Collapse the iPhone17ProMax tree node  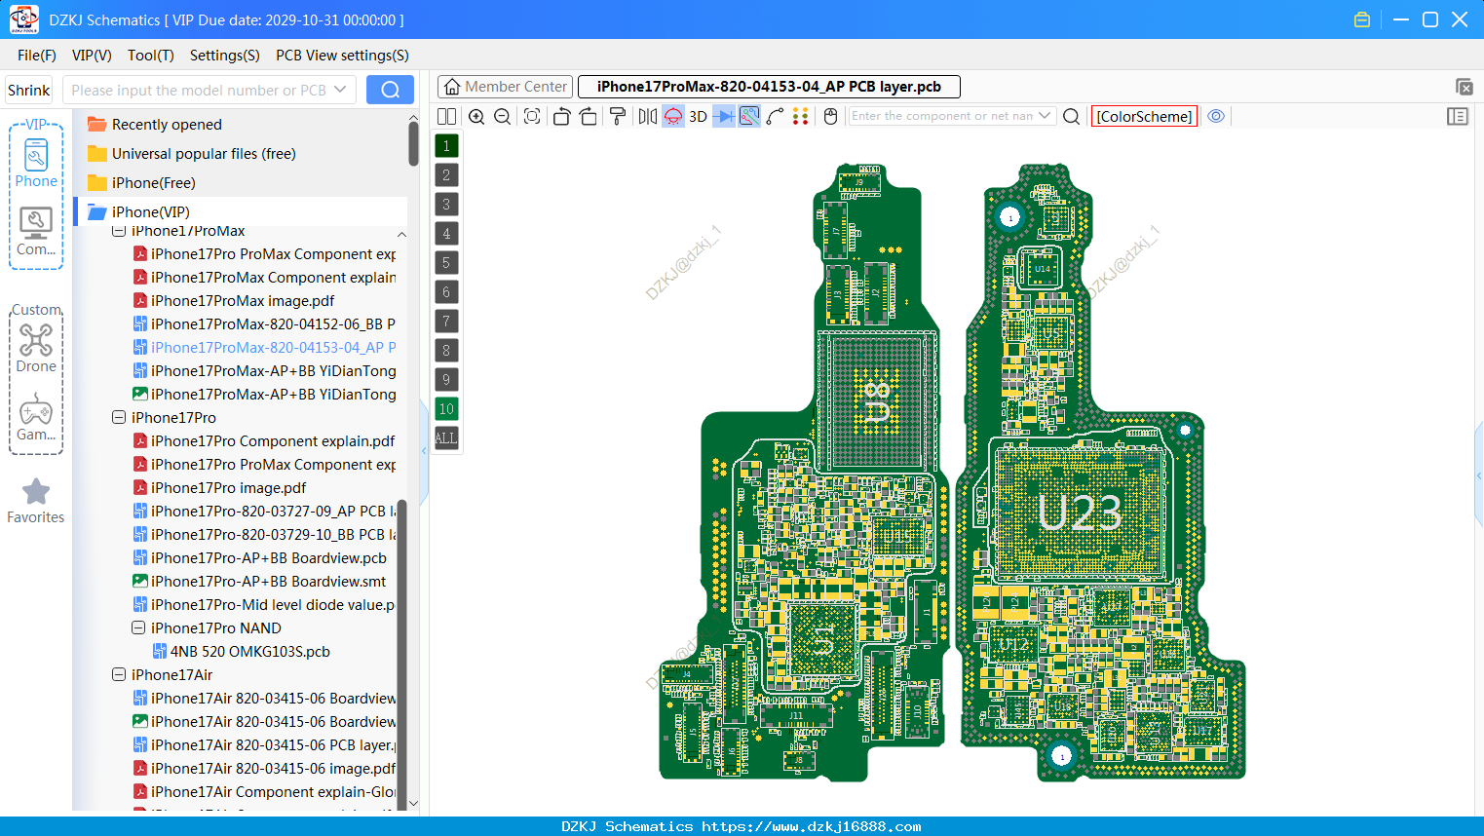click(119, 231)
